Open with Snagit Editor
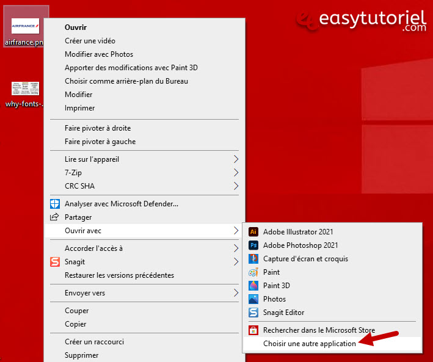 point(332,313)
